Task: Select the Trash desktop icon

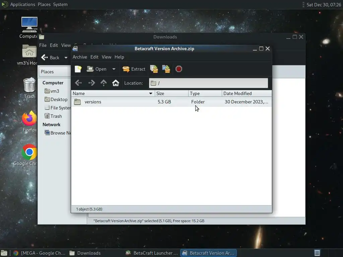Action: [29, 88]
